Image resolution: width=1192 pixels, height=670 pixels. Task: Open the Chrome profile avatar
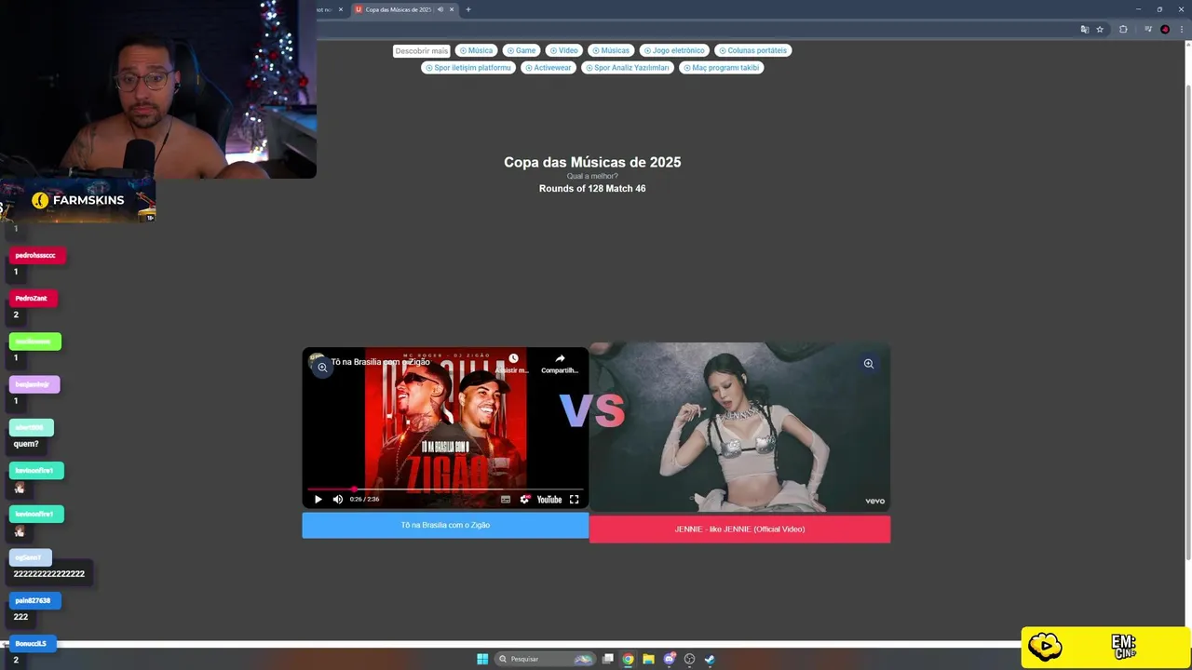pyautogui.click(x=1165, y=29)
